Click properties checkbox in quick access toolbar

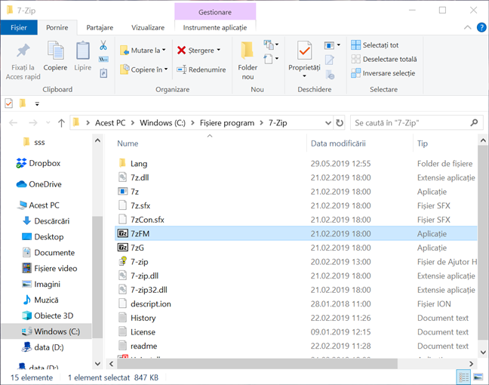pyautogui.click(x=9, y=103)
